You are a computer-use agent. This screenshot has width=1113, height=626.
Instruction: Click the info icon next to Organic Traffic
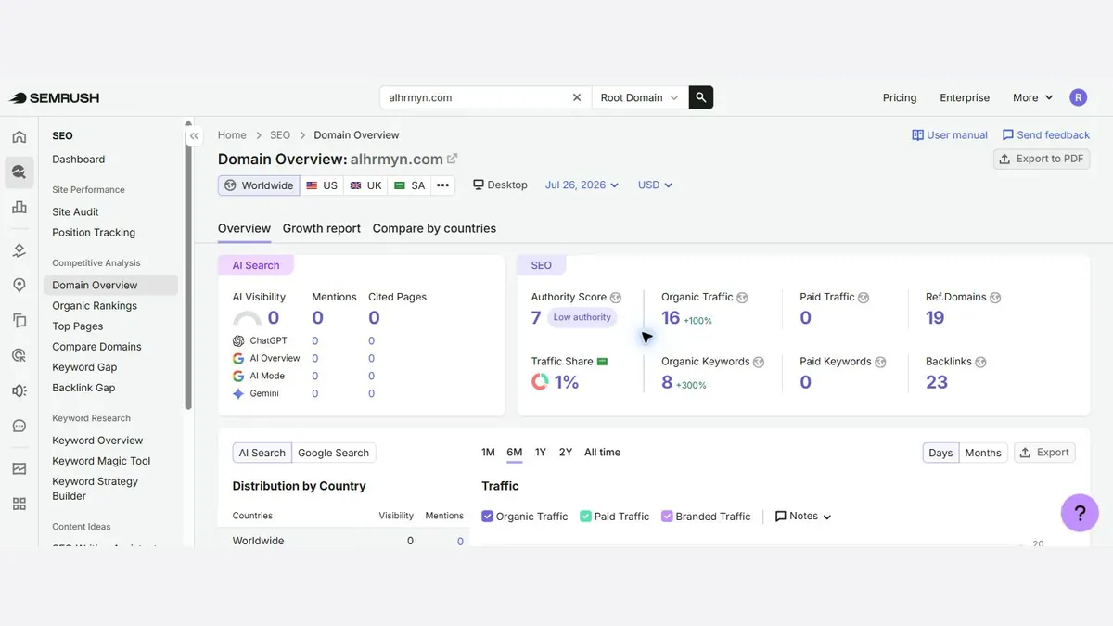[742, 298]
